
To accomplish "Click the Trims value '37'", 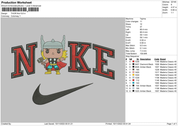I will click(x=141, y=27).
